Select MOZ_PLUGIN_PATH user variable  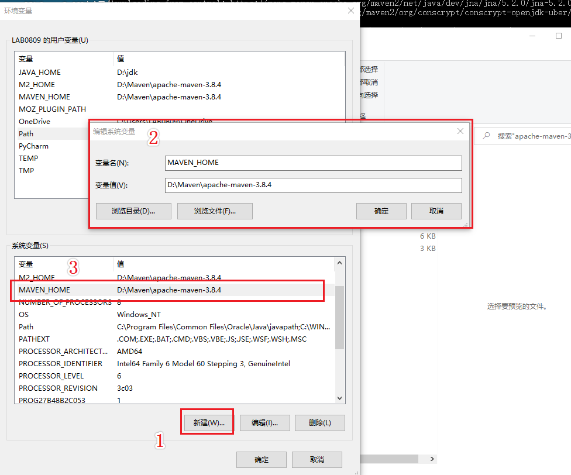coord(53,109)
